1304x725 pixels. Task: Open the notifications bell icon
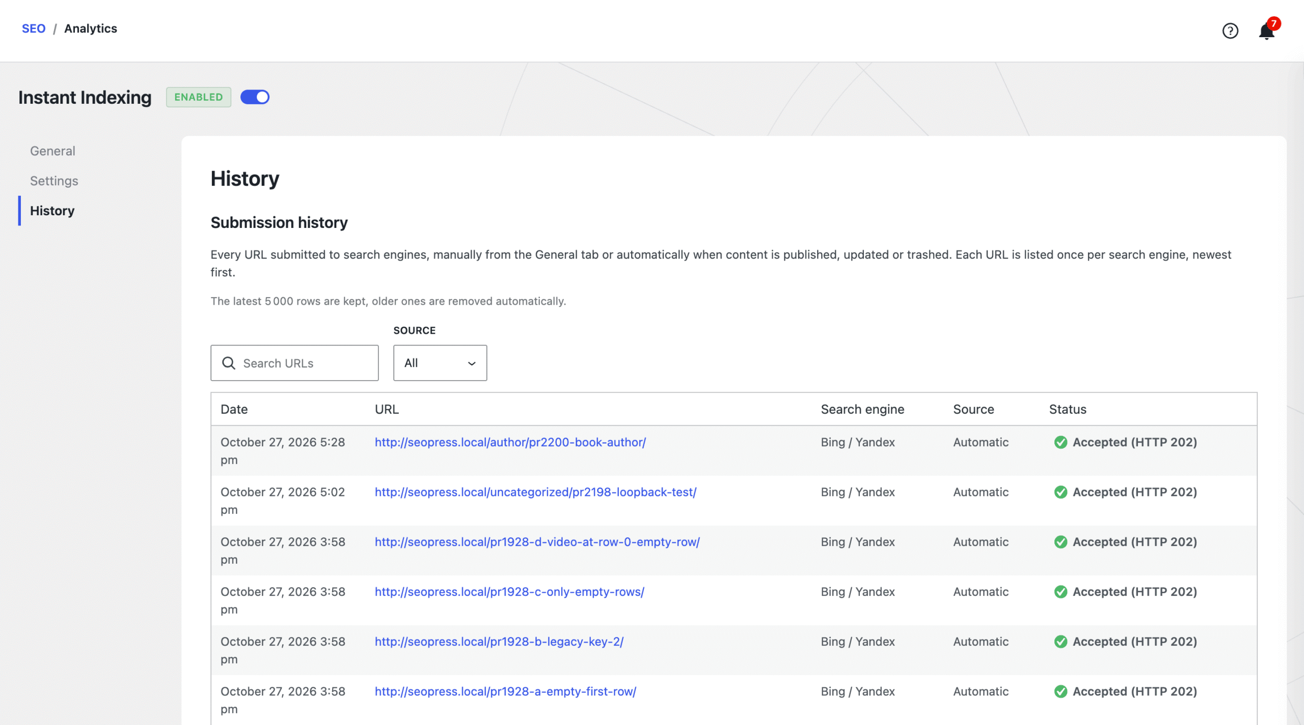pos(1266,32)
